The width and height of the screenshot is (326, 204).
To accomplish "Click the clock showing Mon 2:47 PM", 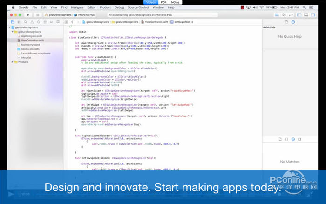I will coord(290,7).
